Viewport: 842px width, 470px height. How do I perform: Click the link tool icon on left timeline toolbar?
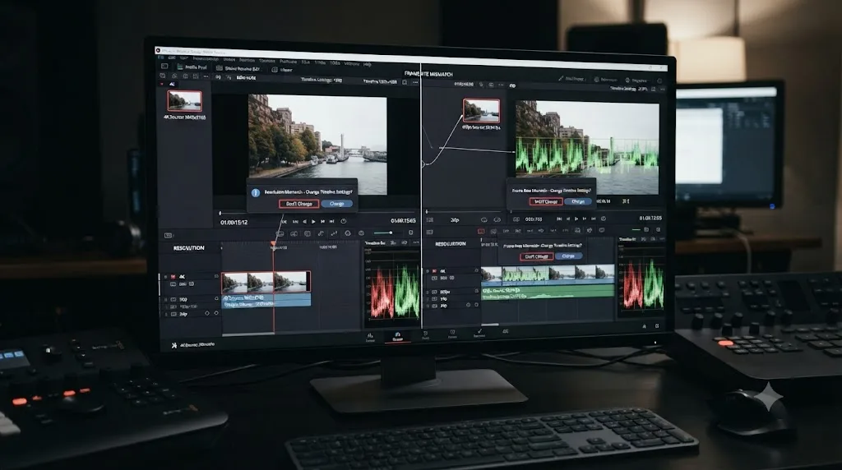[x=321, y=233]
